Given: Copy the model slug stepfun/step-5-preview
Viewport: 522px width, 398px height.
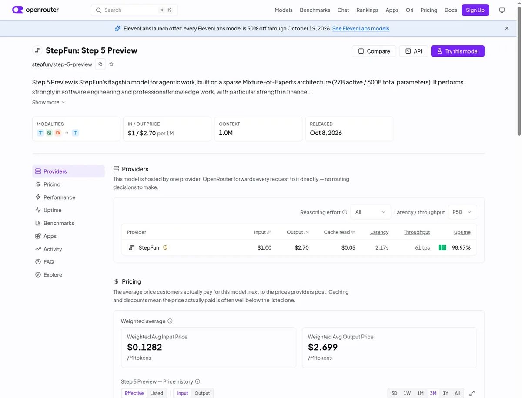Looking at the screenshot, I should pos(100,64).
